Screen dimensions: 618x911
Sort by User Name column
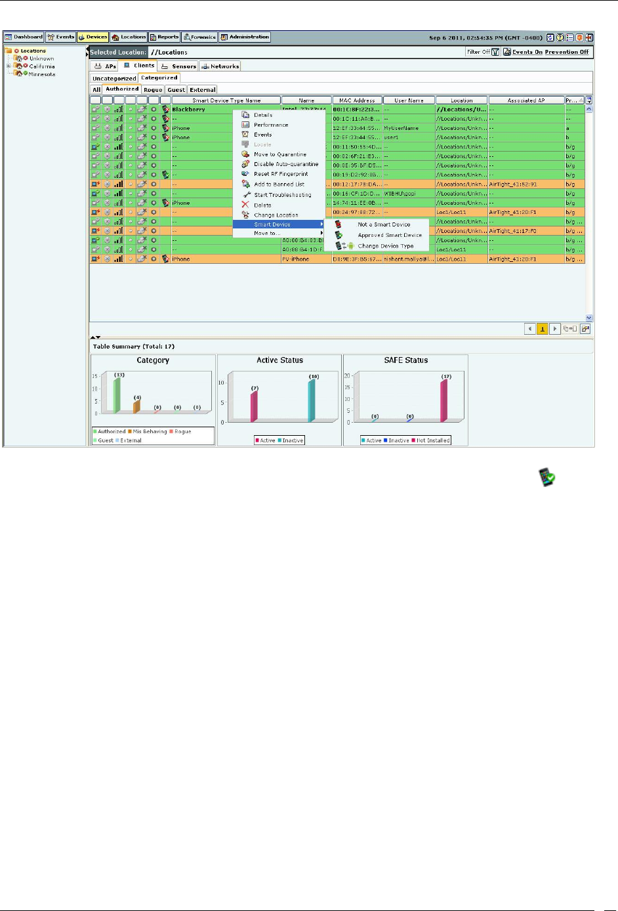[x=409, y=100]
